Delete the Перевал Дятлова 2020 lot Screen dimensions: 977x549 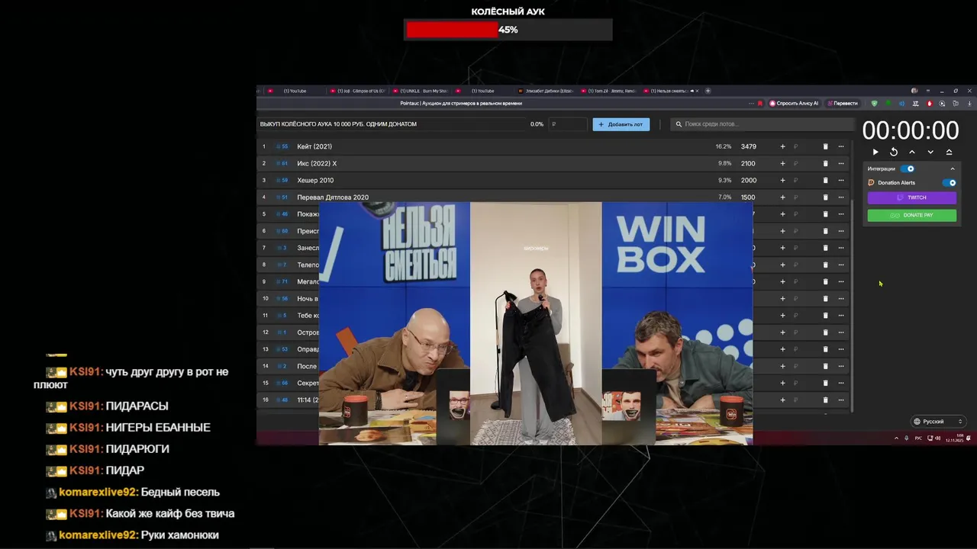click(x=825, y=197)
